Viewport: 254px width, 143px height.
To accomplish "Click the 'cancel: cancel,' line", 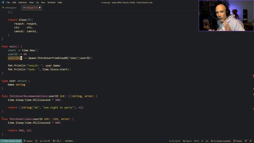I will (26, 31).
